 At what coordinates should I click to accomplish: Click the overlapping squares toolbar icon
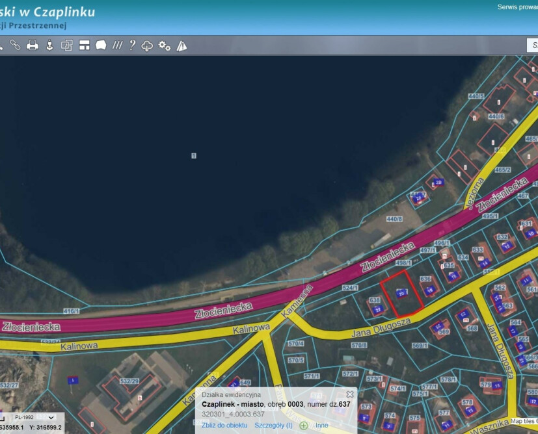(x=66, y=45)
